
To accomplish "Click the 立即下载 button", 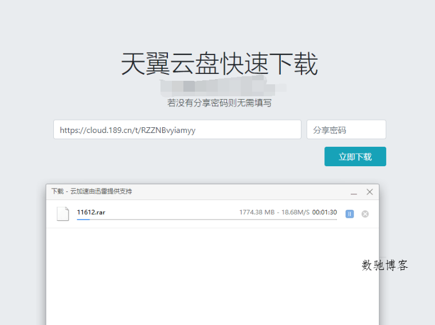I will (355, 156).
